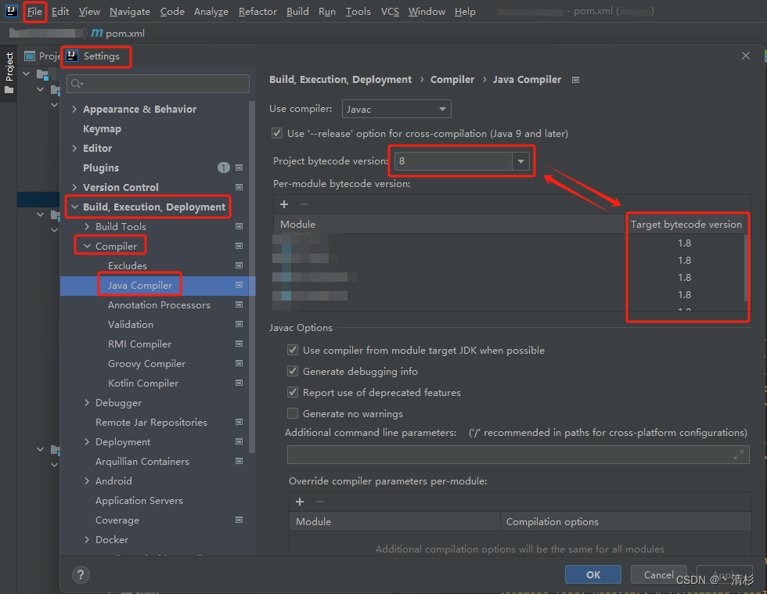Click project-level icon beside Excludes

pyautogui.click(x=239, y=265)
